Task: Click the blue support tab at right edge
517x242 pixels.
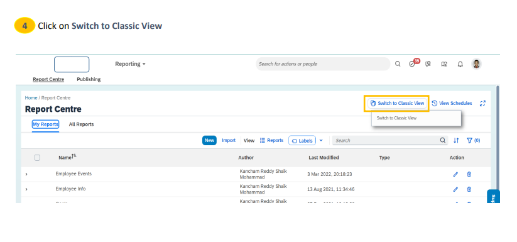Action: click(493, 197)
